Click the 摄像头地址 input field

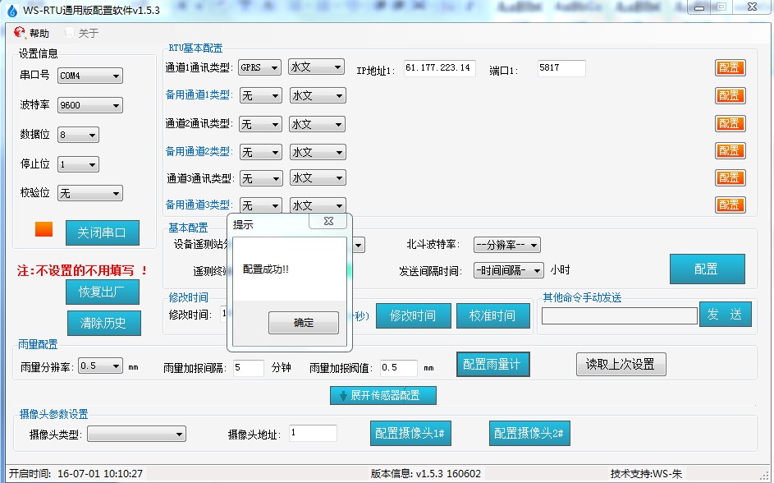tap(313, 433)
